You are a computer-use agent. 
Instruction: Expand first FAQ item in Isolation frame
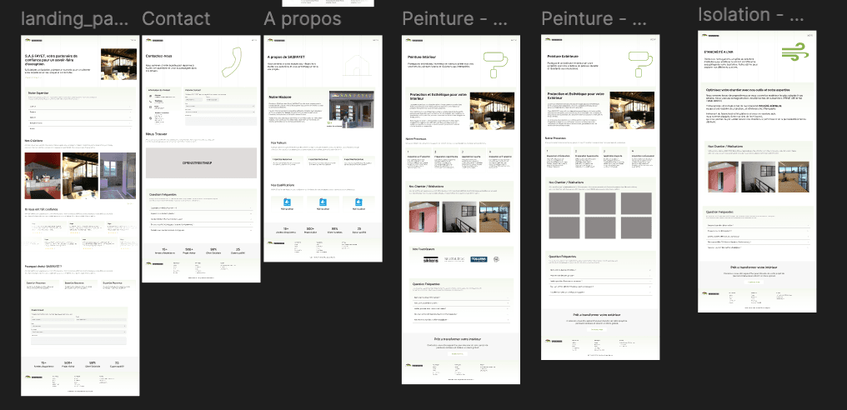pyautogui.click(x=754, y=225)
